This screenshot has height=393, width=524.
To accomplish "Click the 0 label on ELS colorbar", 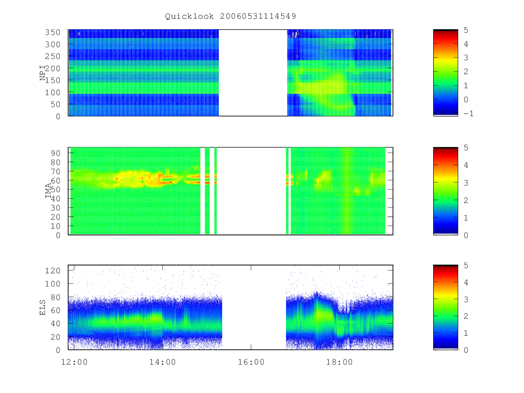I will point(465,350).
